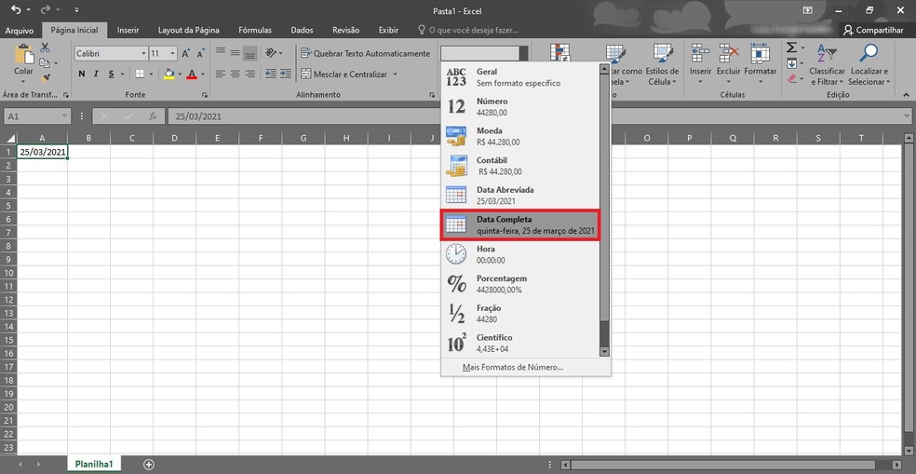Image resolution: width=916 pixels, height=474 pixels.
Task: Click the Compartilhar button
Action: 872,30
